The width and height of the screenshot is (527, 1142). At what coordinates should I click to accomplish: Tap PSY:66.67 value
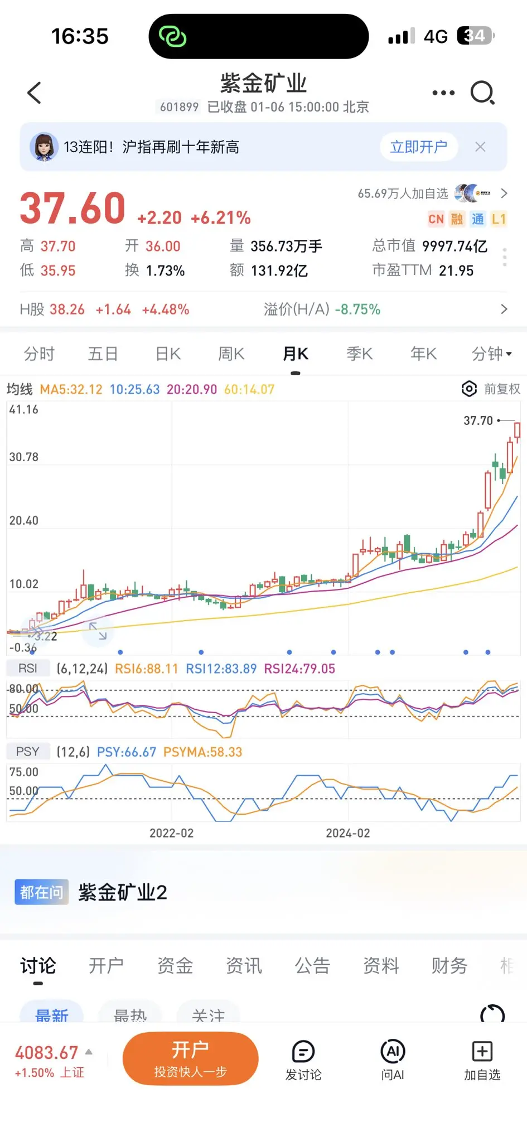(x=127, y=752)
